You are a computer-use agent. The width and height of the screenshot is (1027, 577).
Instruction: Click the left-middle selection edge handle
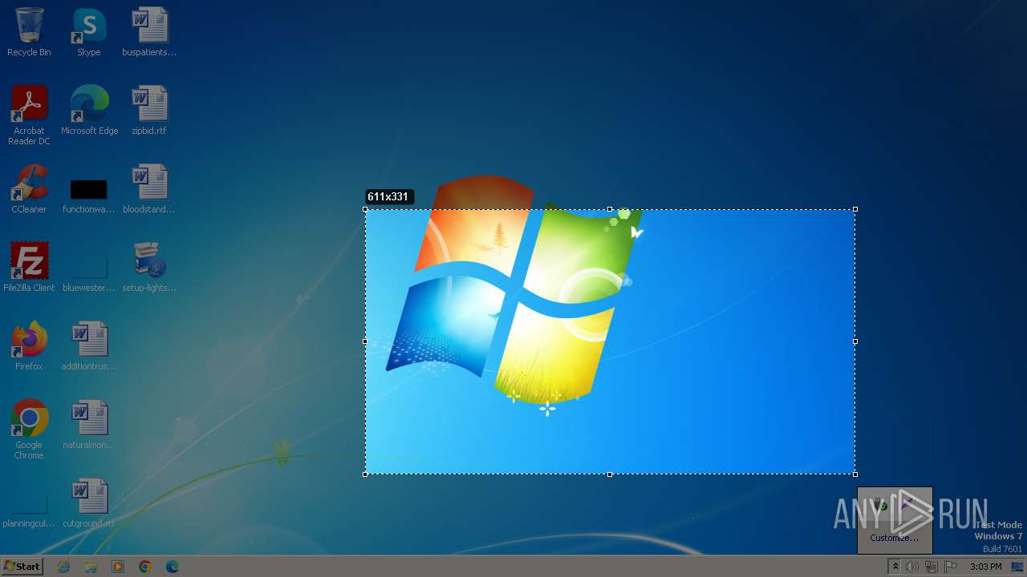365,341
